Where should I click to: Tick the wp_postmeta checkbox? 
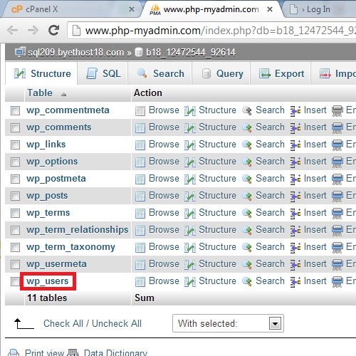(15, 179)
